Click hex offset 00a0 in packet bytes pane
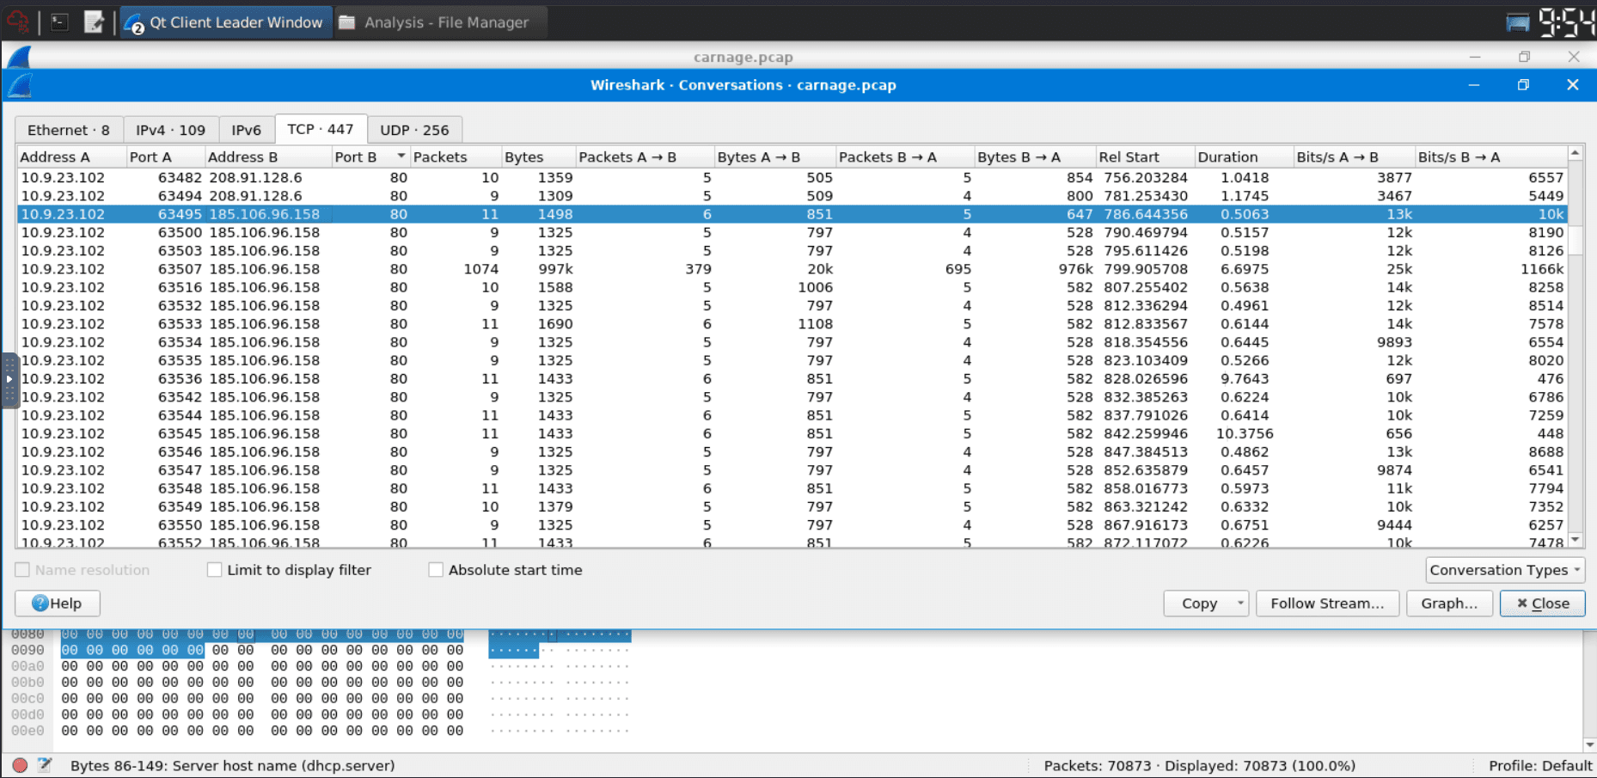The height and width of the screenshot is (778, 1597). click(28, 666)
